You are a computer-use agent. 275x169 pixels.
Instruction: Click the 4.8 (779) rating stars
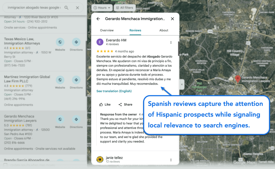pyautogui.click(x=17, y=86)
